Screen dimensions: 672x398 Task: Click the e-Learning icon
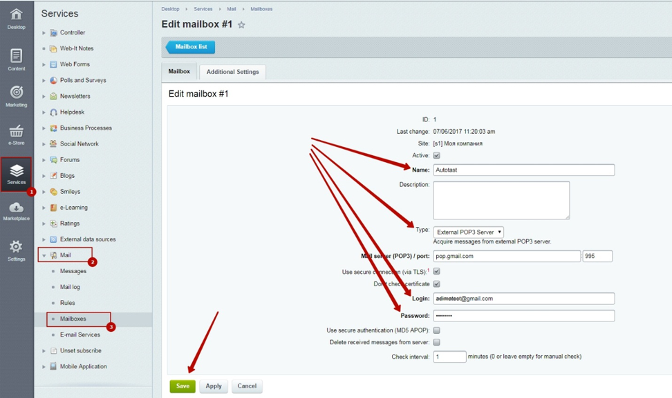coord(53,208)
